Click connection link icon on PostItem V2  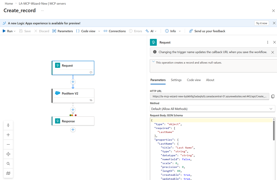coord(91,100)
